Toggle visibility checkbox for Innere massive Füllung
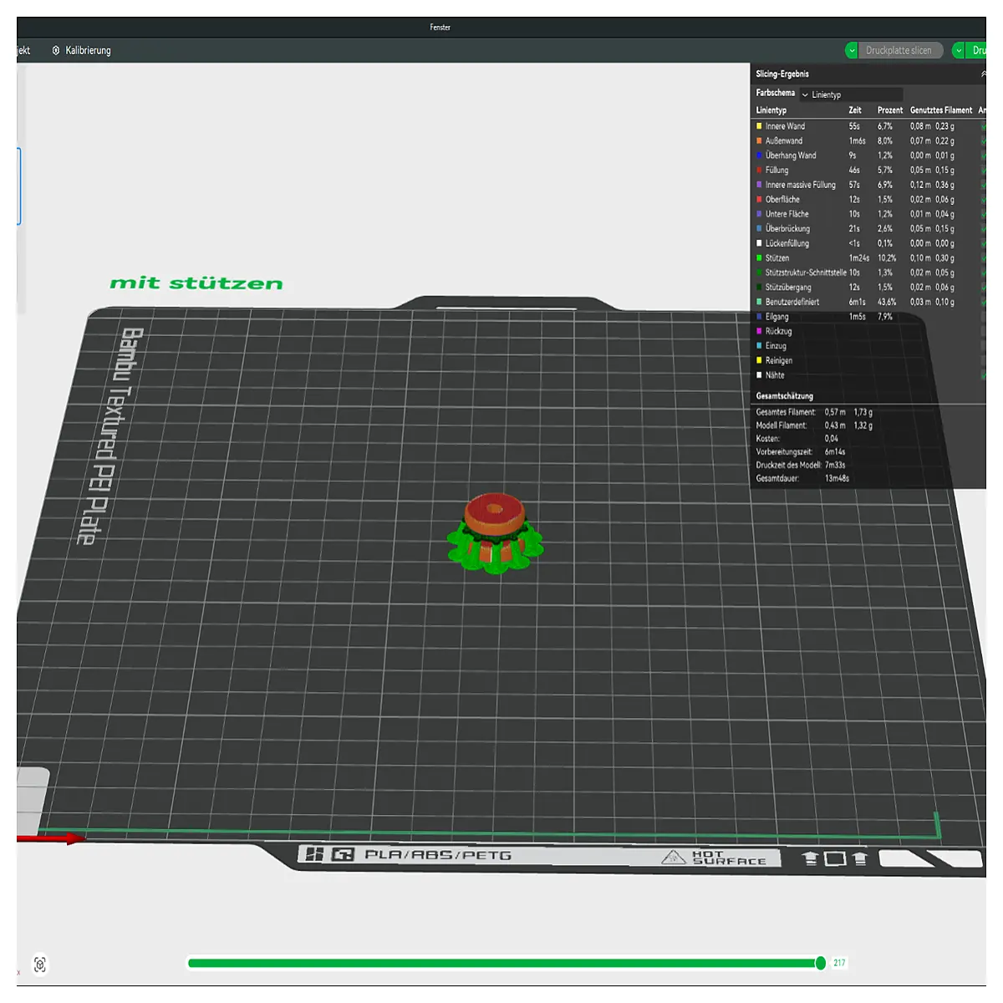Image resolution: width=1003 pixels, height=1003 pixels. (x=983, y=185)
